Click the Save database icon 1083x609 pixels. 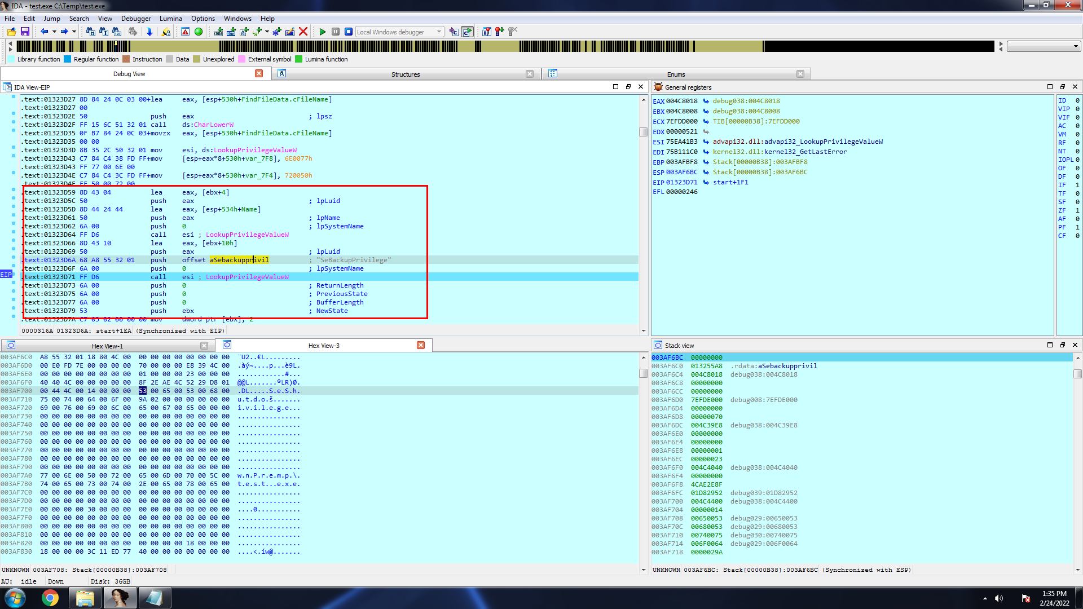pos(25,32)
